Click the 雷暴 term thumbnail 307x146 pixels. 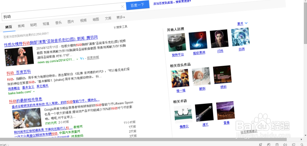pyautogui.click(x=226, y=110)
